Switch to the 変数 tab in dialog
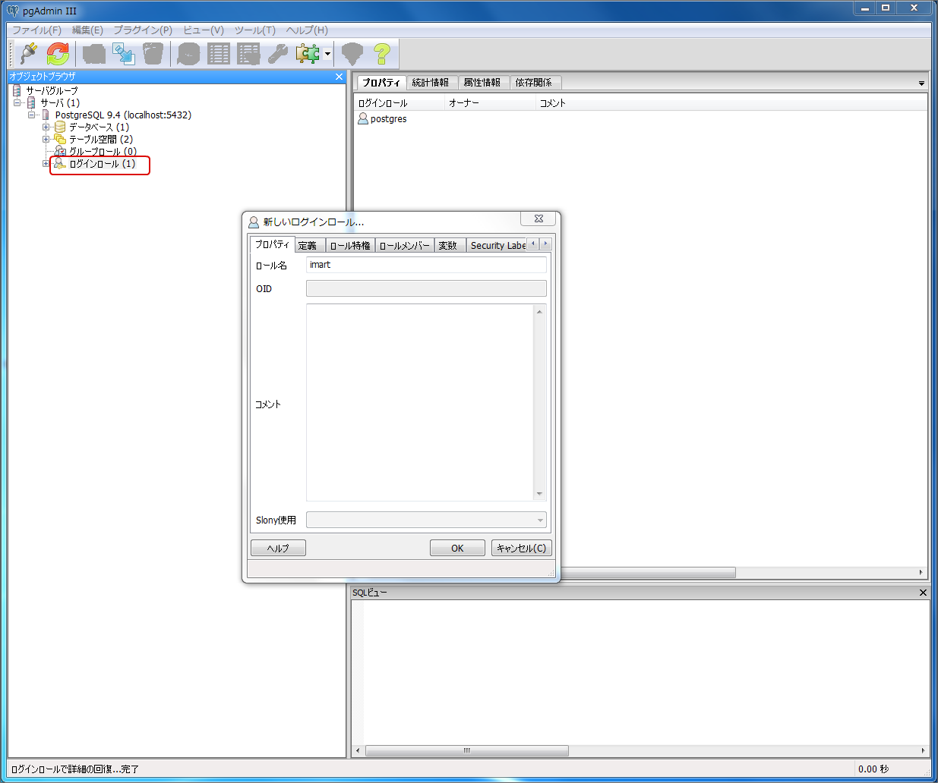The width and height of the screenshot is (938, 783). click(x=449, y=245)
